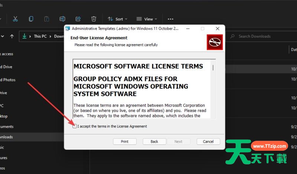Accept the License Agreement terms checkbox
This screenshot has width=297, height=174.
pyautogui.click(x=75, y=126)
